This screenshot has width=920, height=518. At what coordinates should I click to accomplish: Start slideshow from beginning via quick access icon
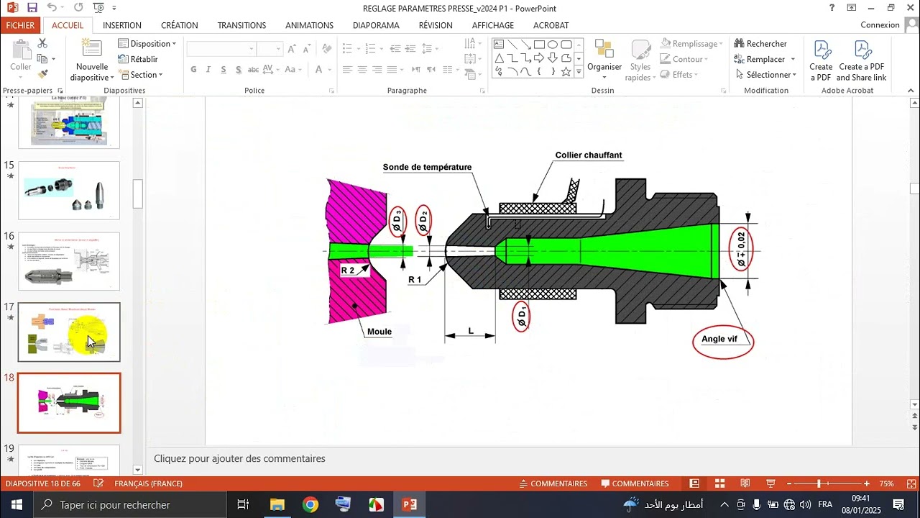click(98, 8)
